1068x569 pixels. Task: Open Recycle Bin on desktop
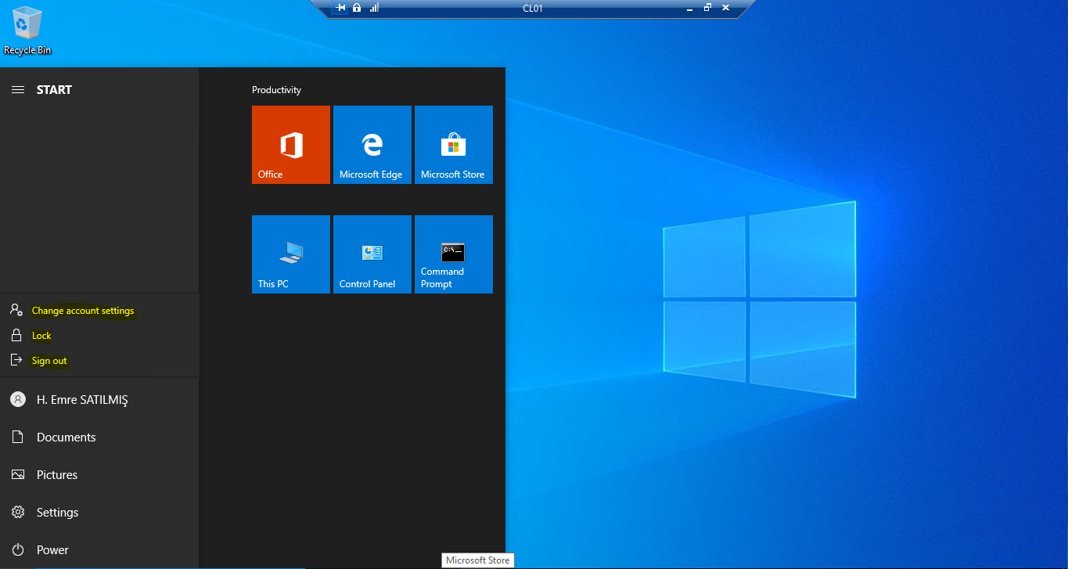click(27, 31)
